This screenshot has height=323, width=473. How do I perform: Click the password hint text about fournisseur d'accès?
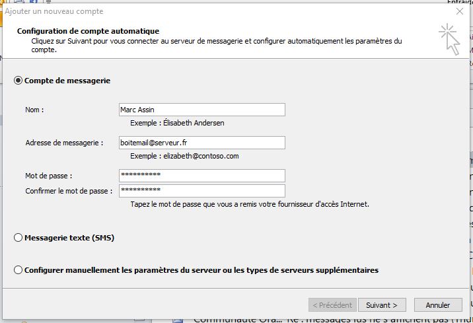point(250,204)
